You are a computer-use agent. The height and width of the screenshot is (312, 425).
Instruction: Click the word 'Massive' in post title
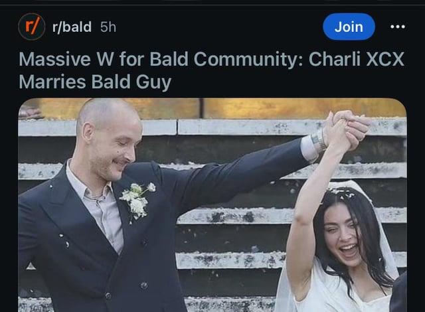pos(54,58)
